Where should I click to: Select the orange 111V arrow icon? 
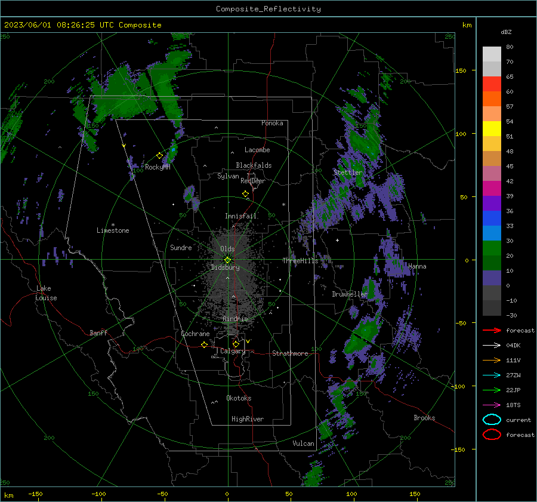[x=492, y=360]
